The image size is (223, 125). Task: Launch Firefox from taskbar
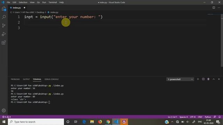[x=100, y=122]
